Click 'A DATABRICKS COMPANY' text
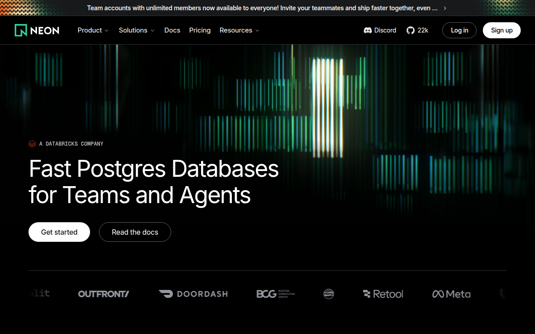 tap(71, 144)
